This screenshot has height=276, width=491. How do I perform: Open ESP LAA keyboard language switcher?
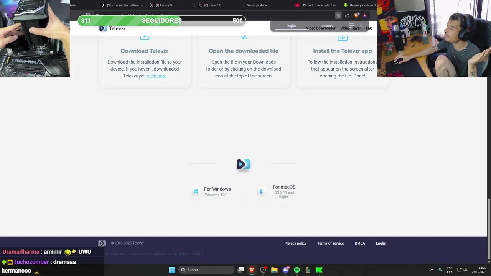pyautogui.click(x=450, y=270)
